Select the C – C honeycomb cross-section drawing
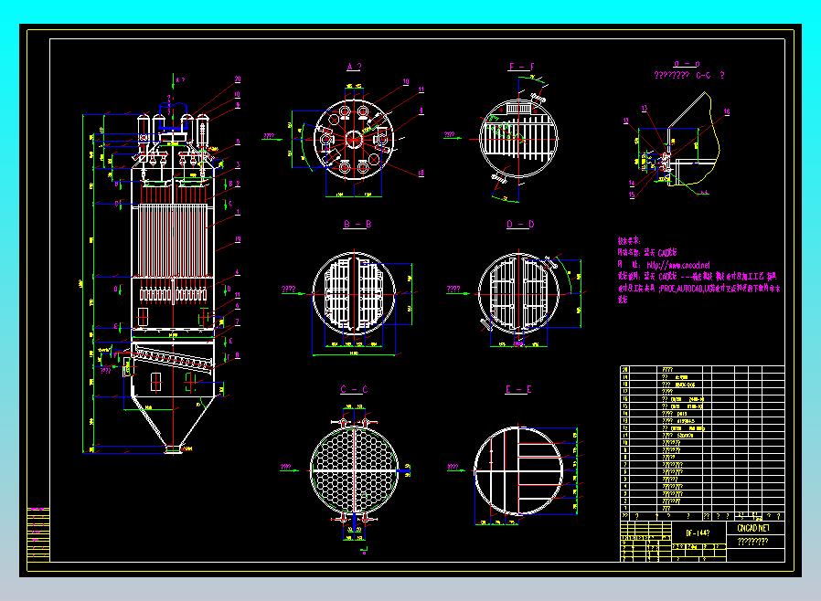 pyautogui.click(x=354, y=470)
